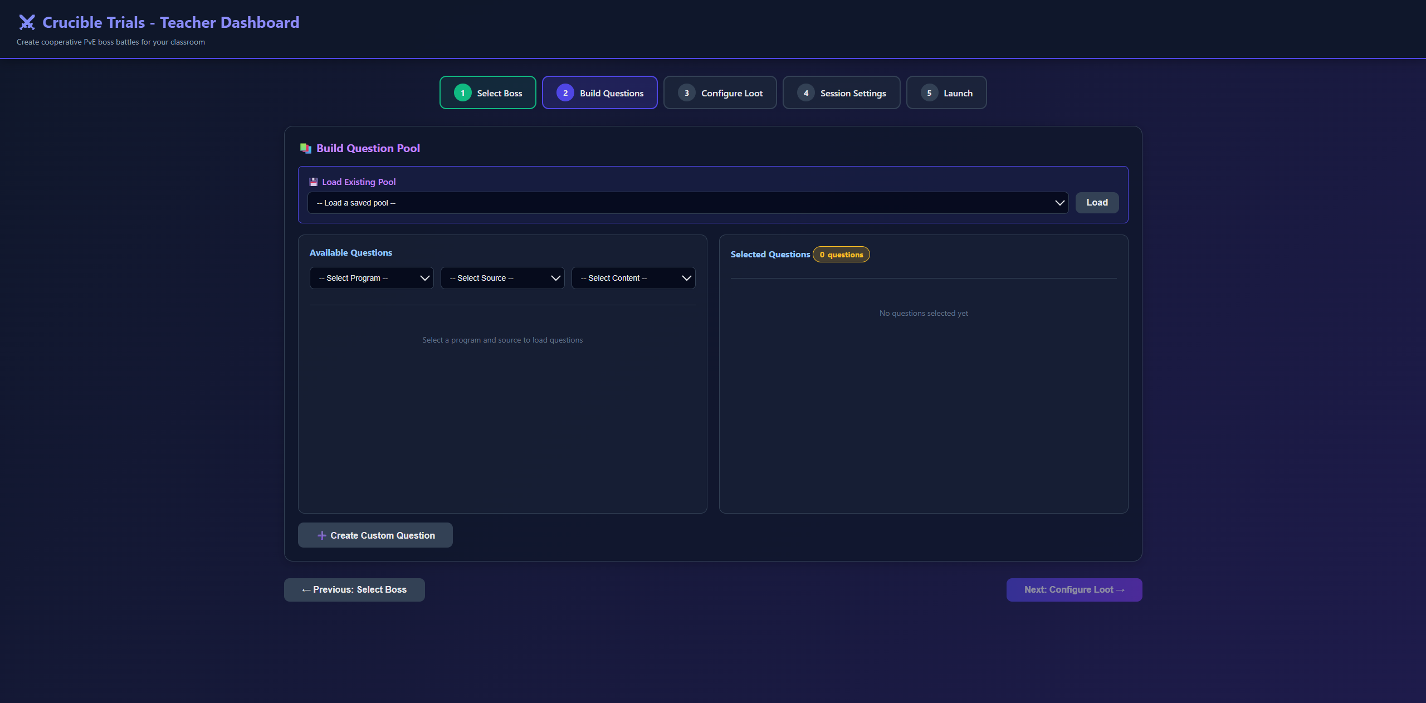Click Next: Configure Loot button
Screen dimensions: 1426x703
click(x=1074, y=589)
